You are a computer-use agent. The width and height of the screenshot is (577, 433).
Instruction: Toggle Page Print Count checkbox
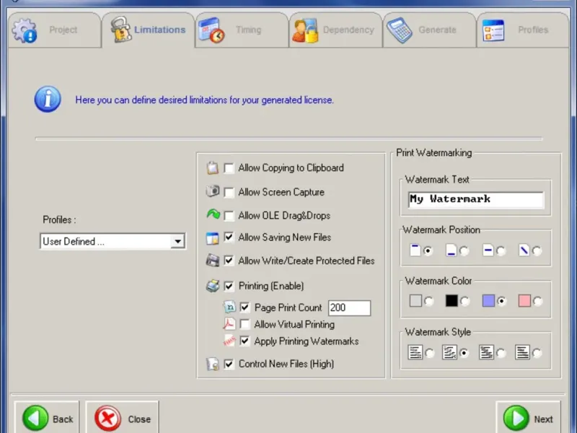pyautogui.click(x=245, y=307)
